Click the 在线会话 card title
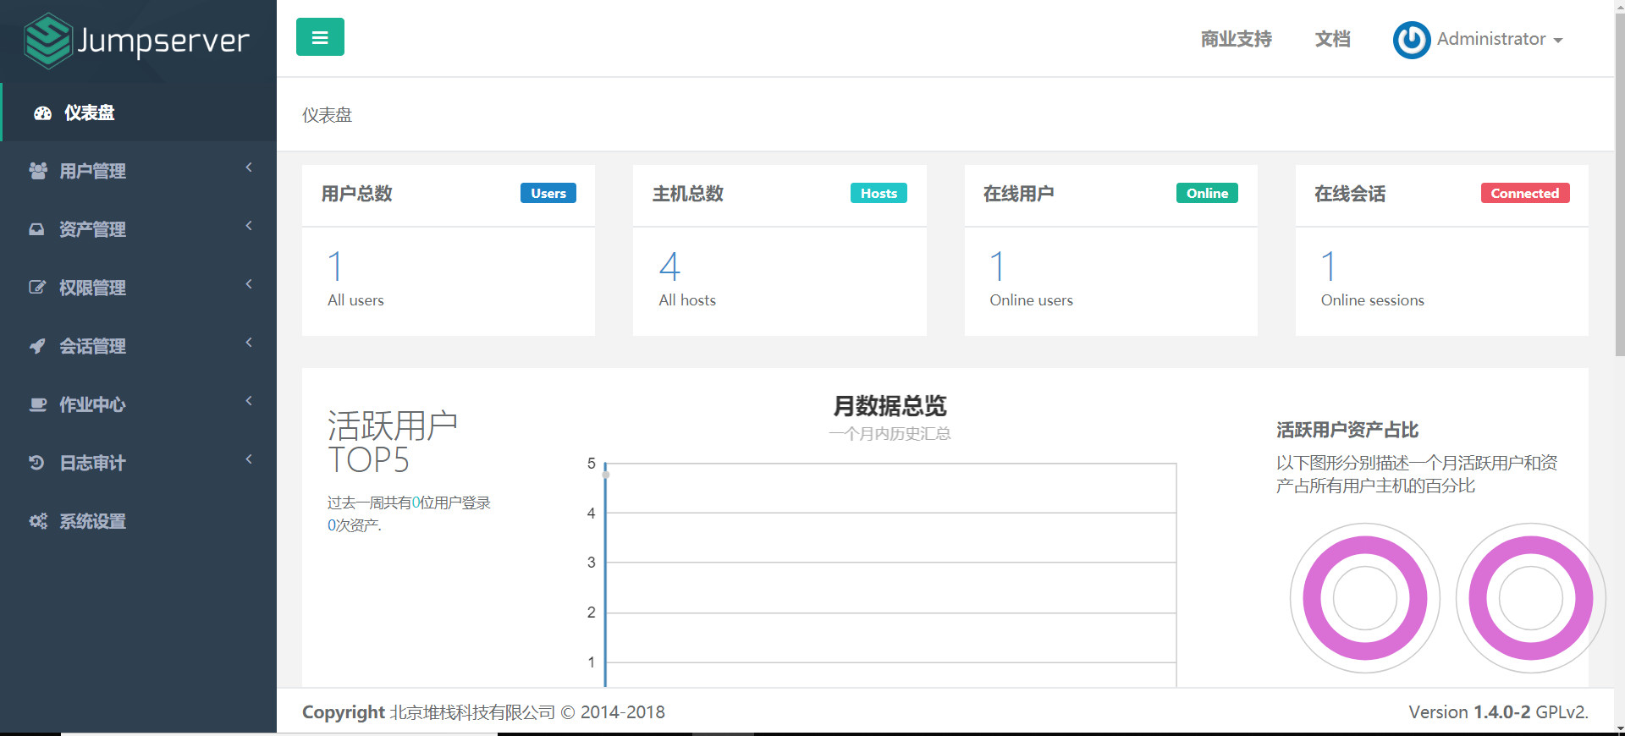 coord(1350,194)
